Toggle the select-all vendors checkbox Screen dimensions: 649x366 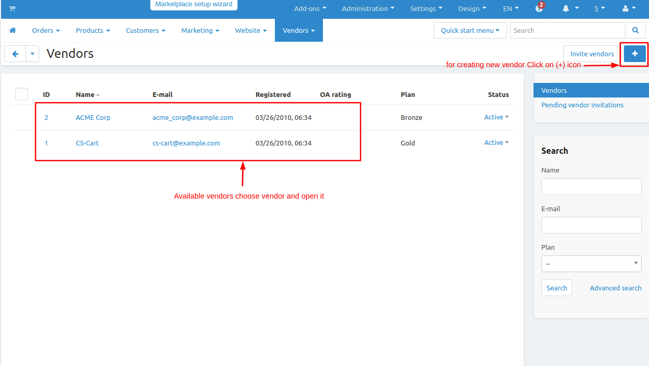coord(21,94)
